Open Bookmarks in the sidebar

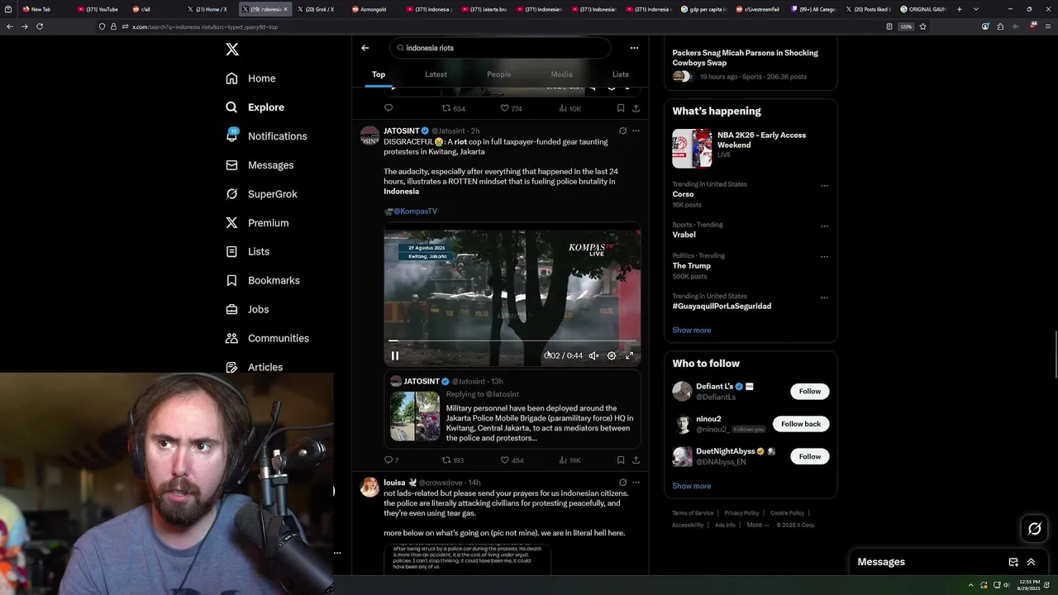(262, 280)
